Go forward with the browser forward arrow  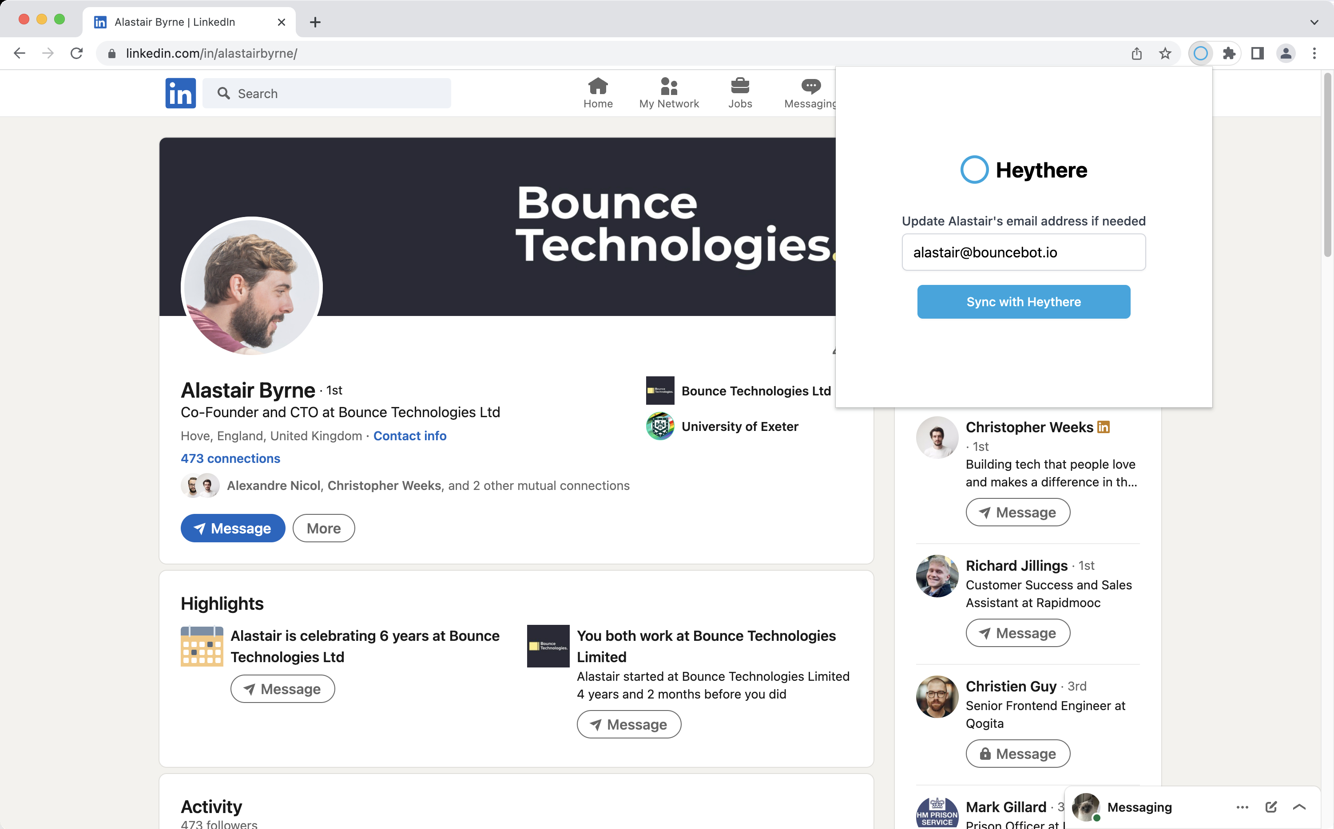pyautogui.click(x=48, y=53)
